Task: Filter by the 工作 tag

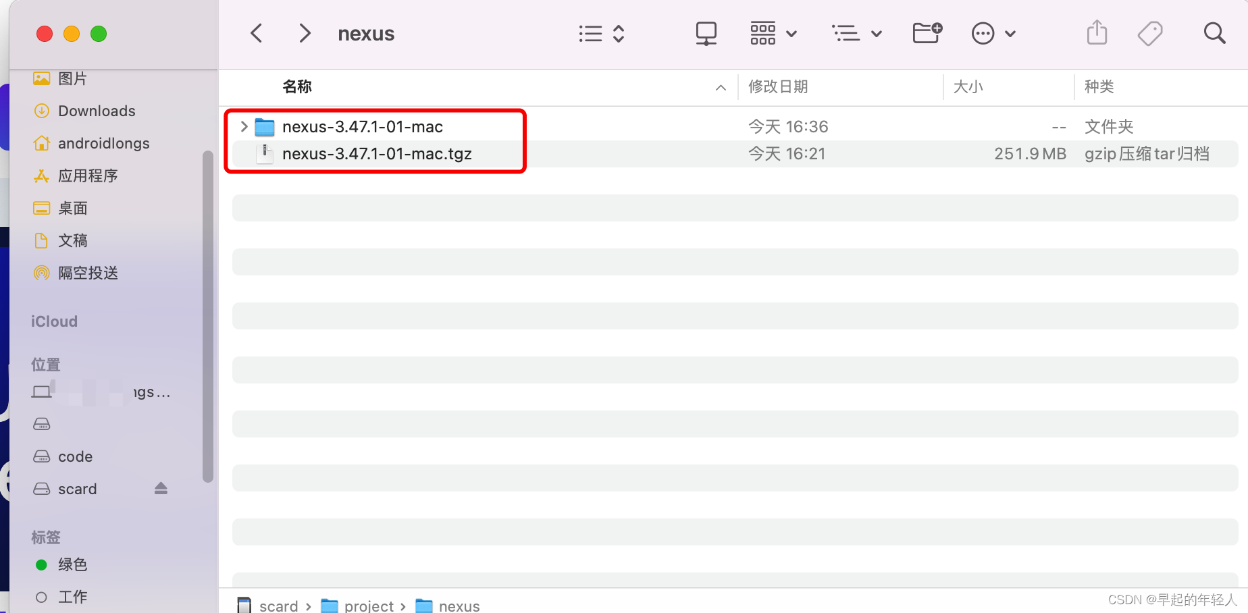Action: (72, 597)
